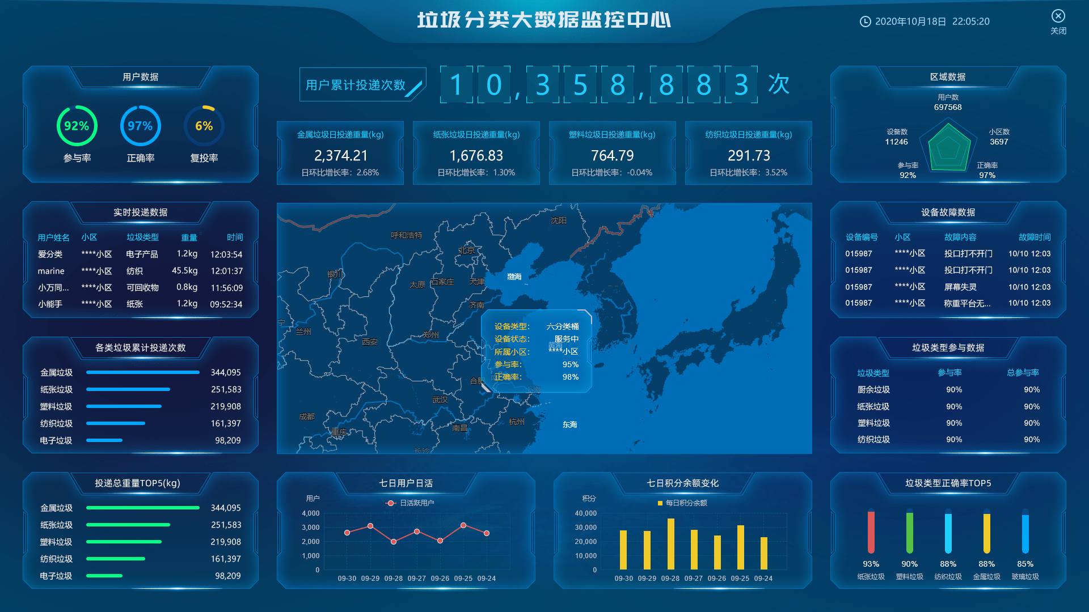The image size is (1089, 612).
Task: Click the 总参与率 column header
Action: coord(1023,373)
